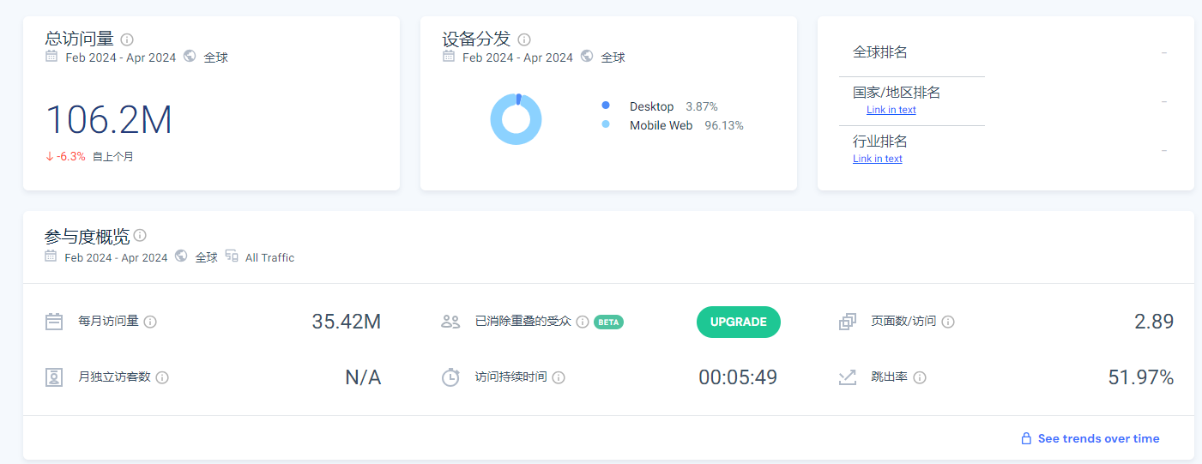Click info icon next to 访问持续时间

559,377
